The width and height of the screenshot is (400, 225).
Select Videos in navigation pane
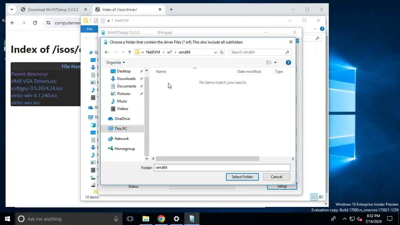coord(122,109)
